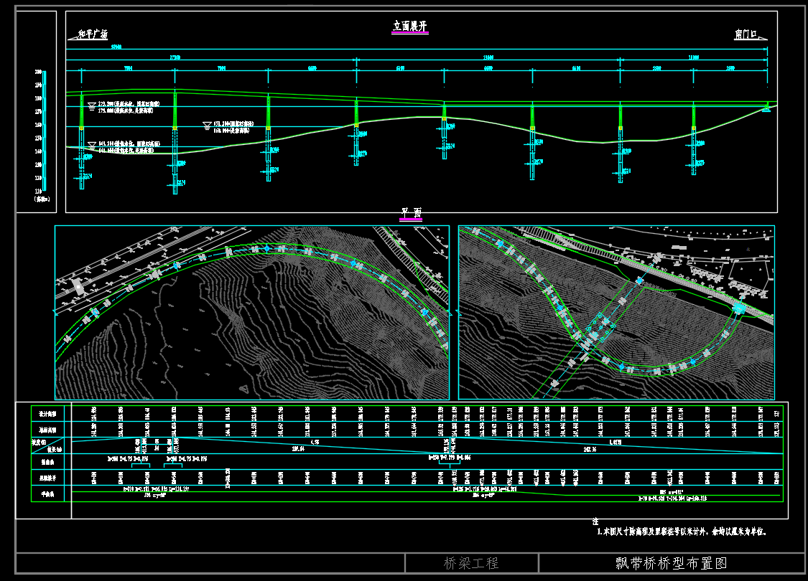Screen dimensions: 808x581
Task: Select the right plan view viewport
Action: (x=616, y=312)
